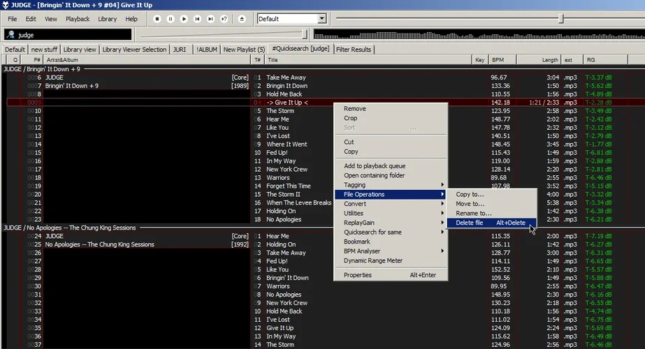
Task: Sort by the BPM column header
Action: click(498, 61)
